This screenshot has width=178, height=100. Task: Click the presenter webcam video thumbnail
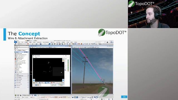point(153,14)
